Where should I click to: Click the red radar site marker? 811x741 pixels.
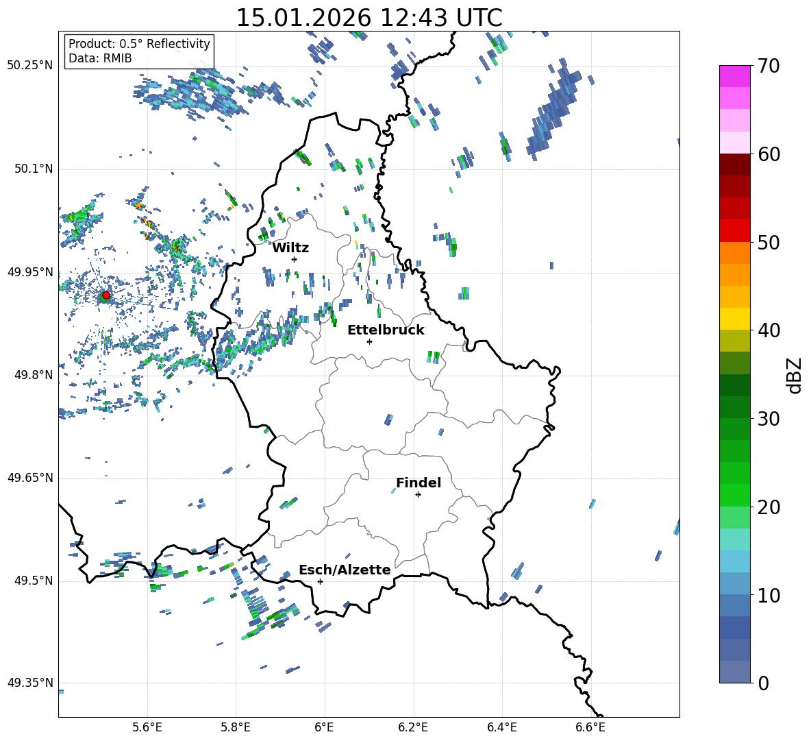point(106,295)
